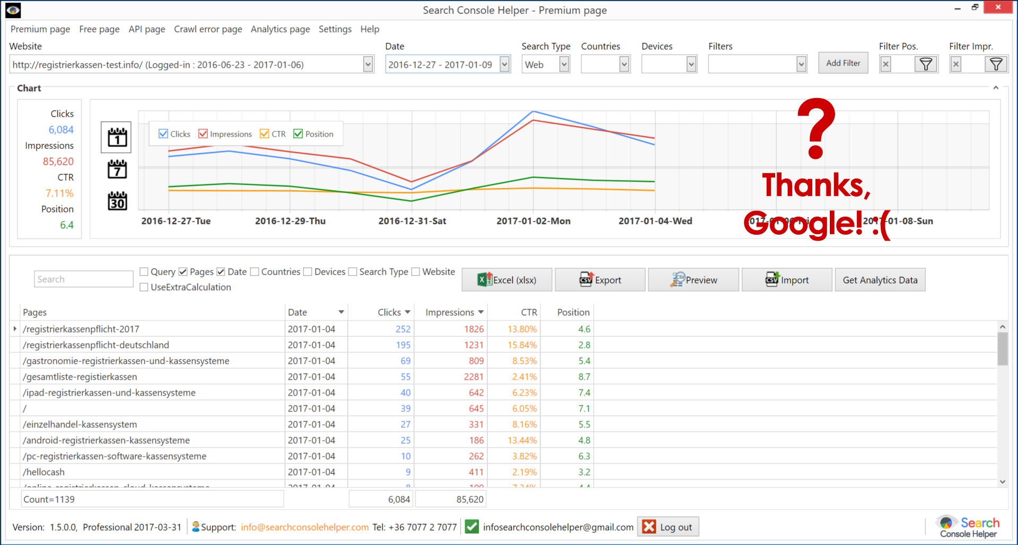This screenshot has height=545, width=1018.
Task: Click the CSV Import button
Action: [x=787, y=280]
